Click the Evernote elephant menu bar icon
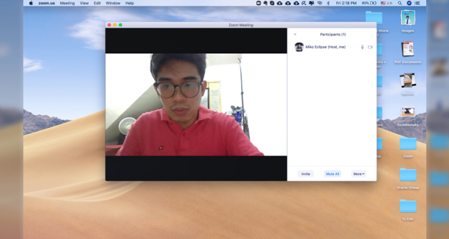Viewport: 449px width, 239px height. coord(265,3)
